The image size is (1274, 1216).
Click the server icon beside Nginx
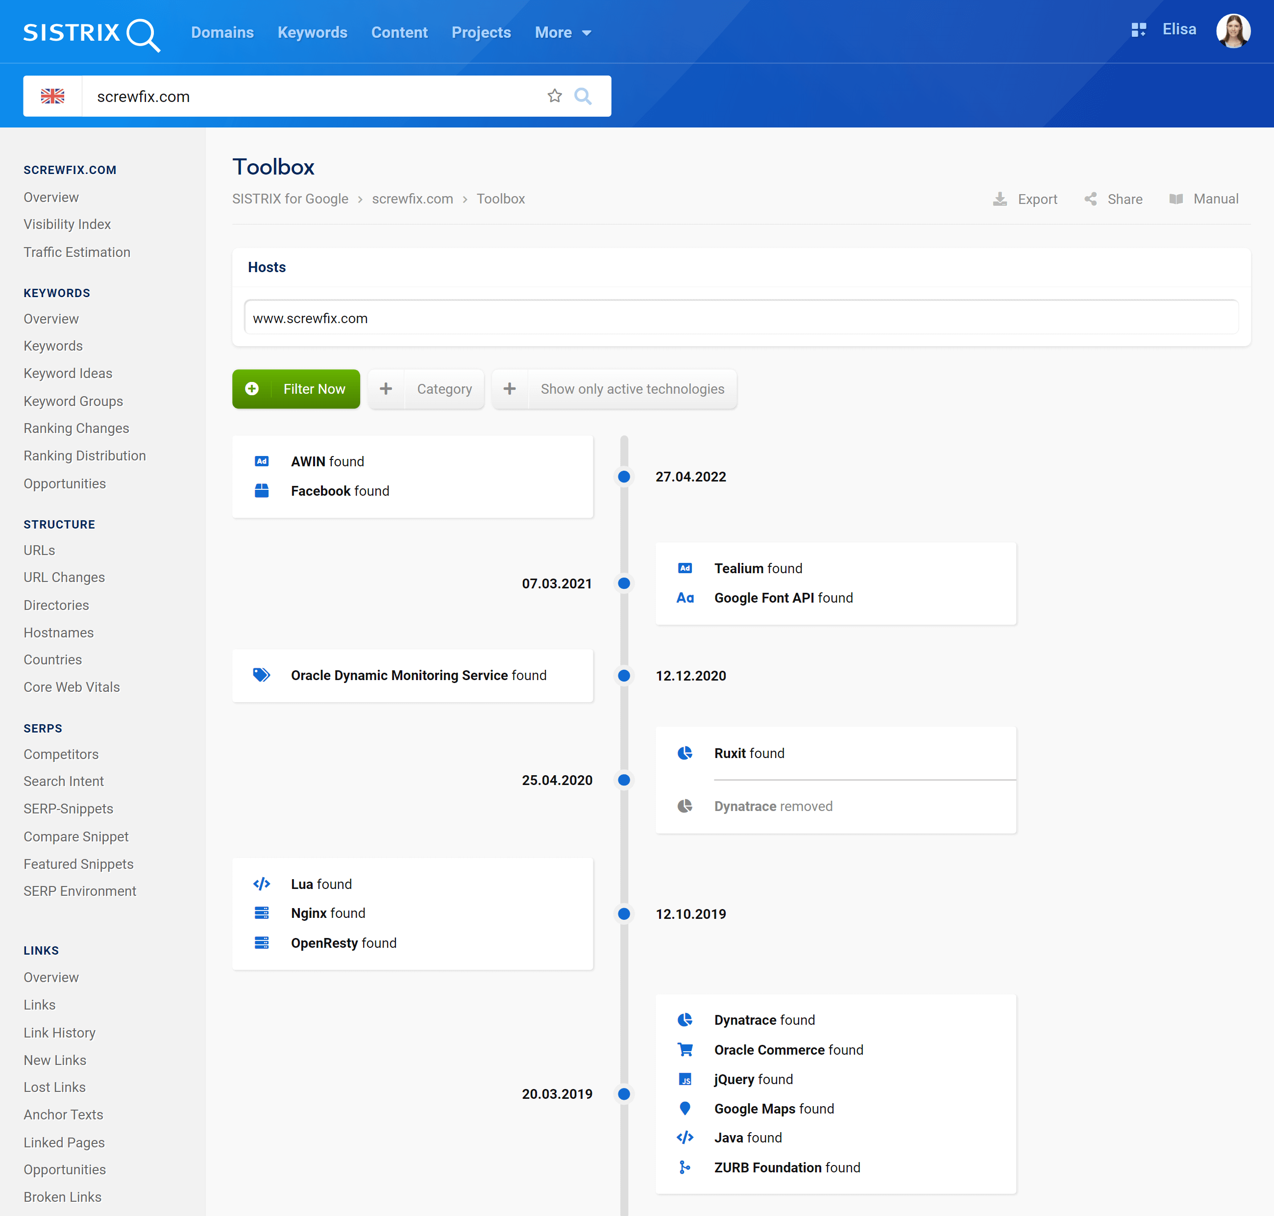pyautogui.click(x=262, y=912)
